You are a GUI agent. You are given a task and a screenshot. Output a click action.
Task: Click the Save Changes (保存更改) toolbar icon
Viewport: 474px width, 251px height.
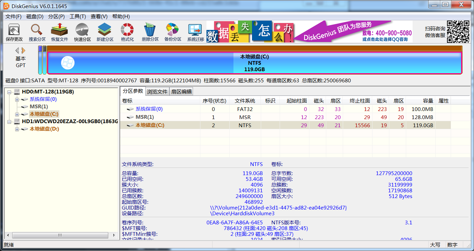tap(14, 32)
